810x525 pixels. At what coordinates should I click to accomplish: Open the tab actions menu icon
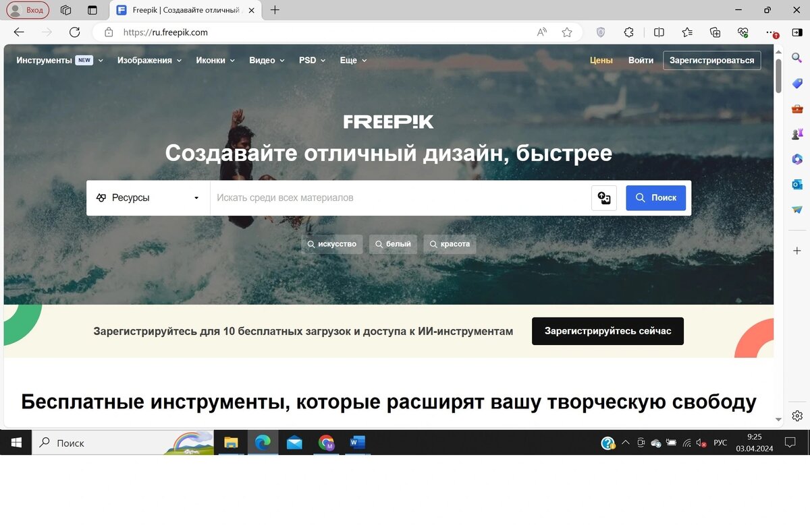click(x=92, y=10)
